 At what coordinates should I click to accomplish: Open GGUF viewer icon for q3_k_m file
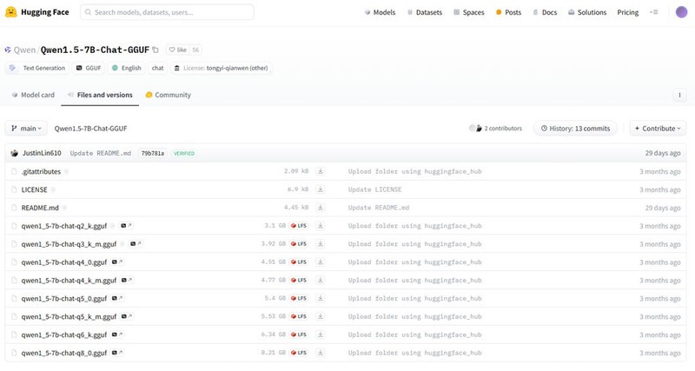[136, 244]
